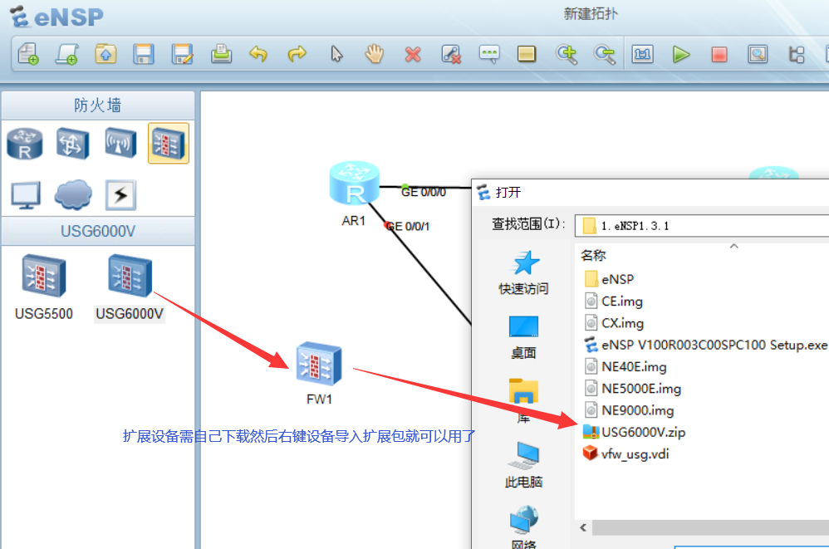Sort files by Name column header
The height and width of the screenshot is (549, 829).
(x=593, y=256)
